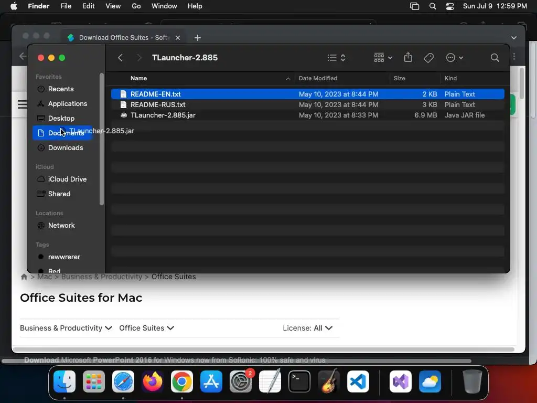Image resolution: width=537 pixels, height=403 pixels.
Task: Close the Download Office Suites browser tab
Action: click(x=178, y=38)
